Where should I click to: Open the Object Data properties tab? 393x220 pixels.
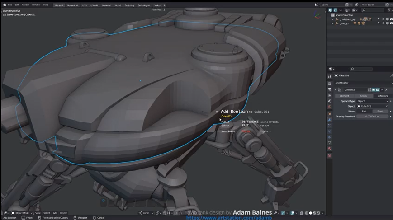(x=330, y=143)
